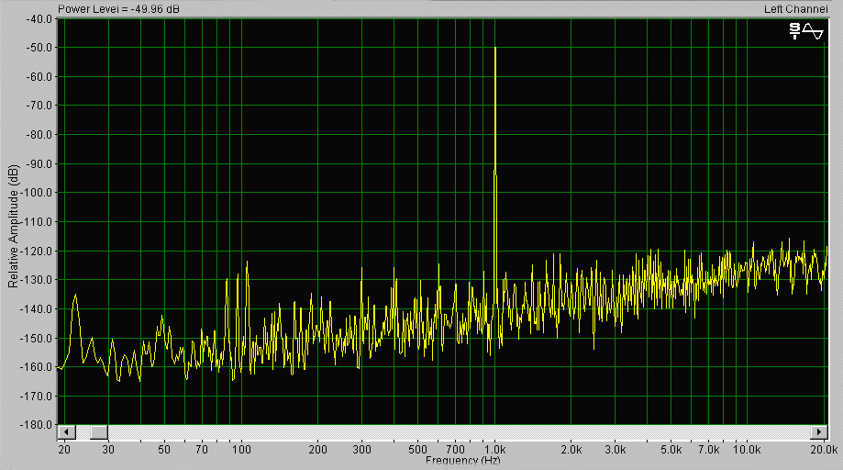Image resolution: width=843 pixels, height=470 pixels.
Task: Click the Frequency (Hz) axis title
Action: (x=463, y=461)
